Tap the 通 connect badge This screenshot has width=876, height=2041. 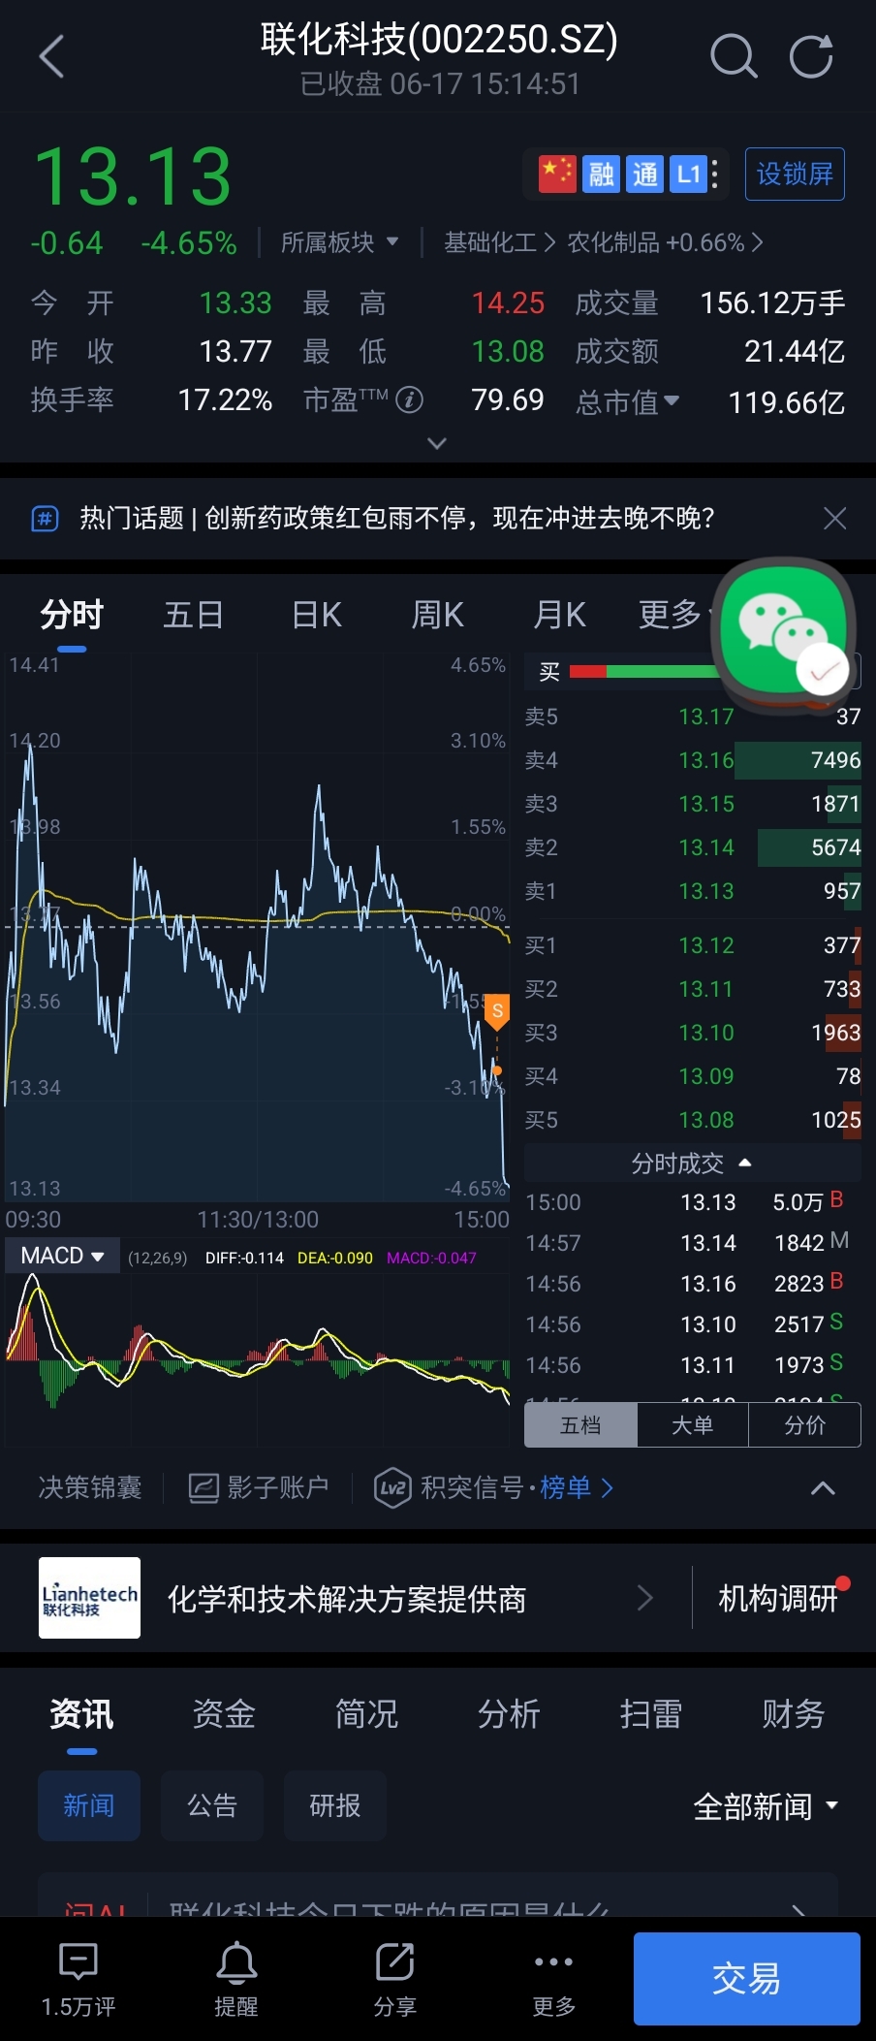644,175
